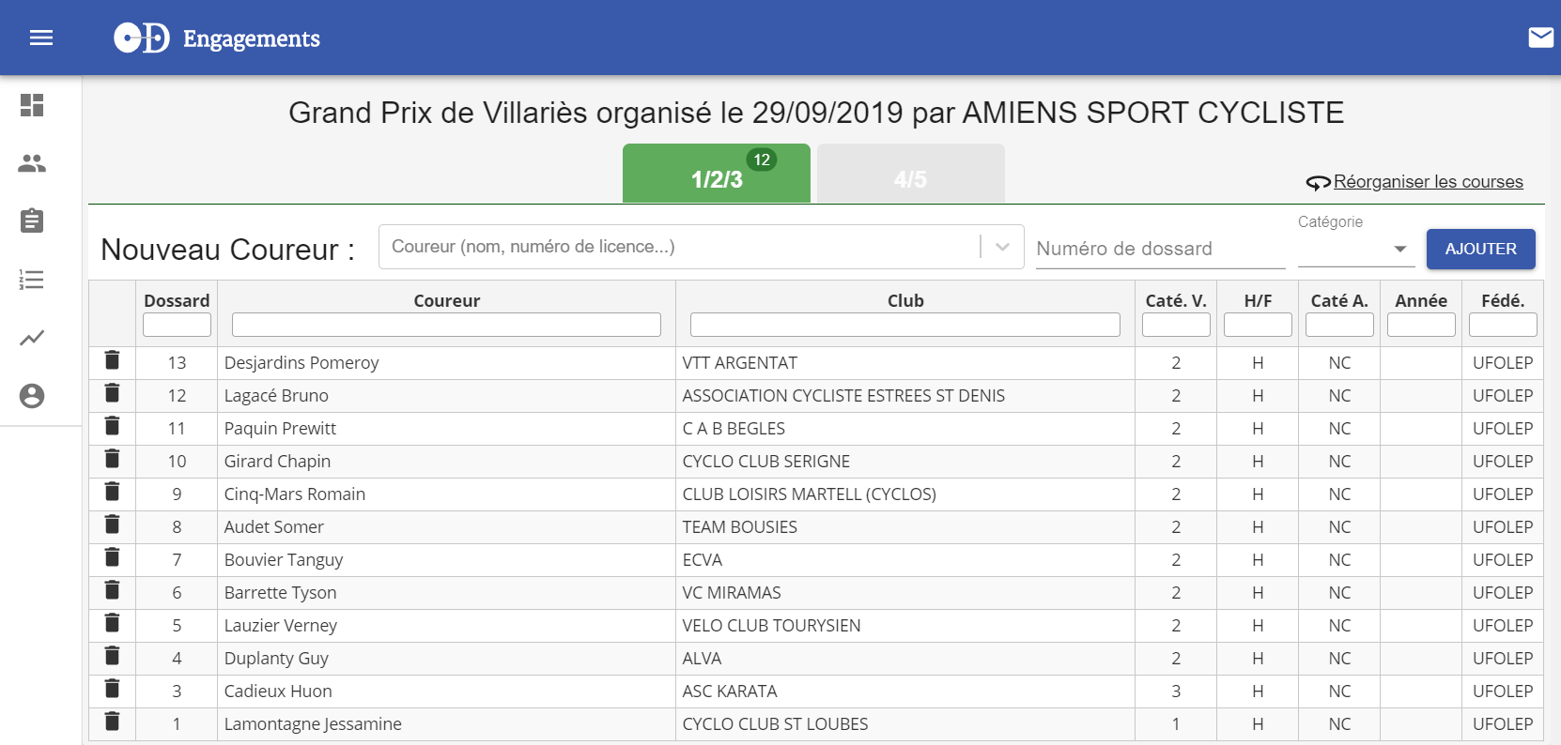Image resolution: width=1561 pixels, height=745 pixels.
Task: Open the people group sidebar icon
Action: pos(32,163)
